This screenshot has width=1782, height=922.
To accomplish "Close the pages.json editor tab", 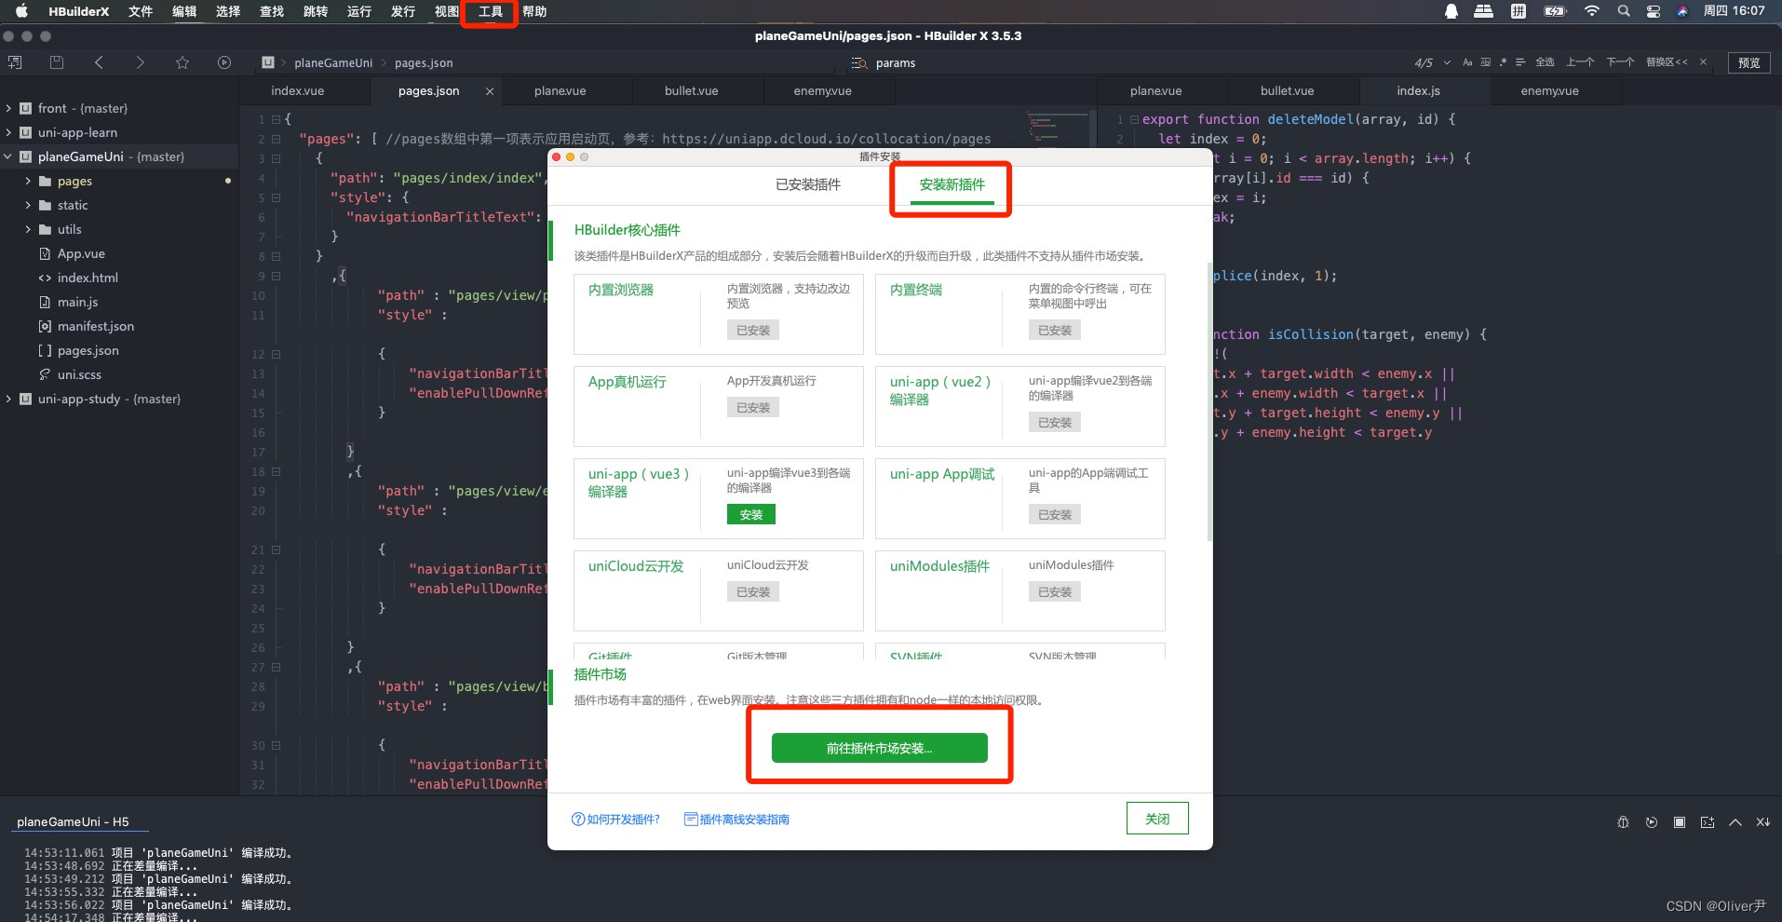I will point(490,90).
